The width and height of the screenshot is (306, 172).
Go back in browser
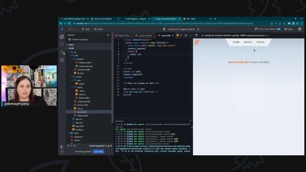[x=61, y=23]
